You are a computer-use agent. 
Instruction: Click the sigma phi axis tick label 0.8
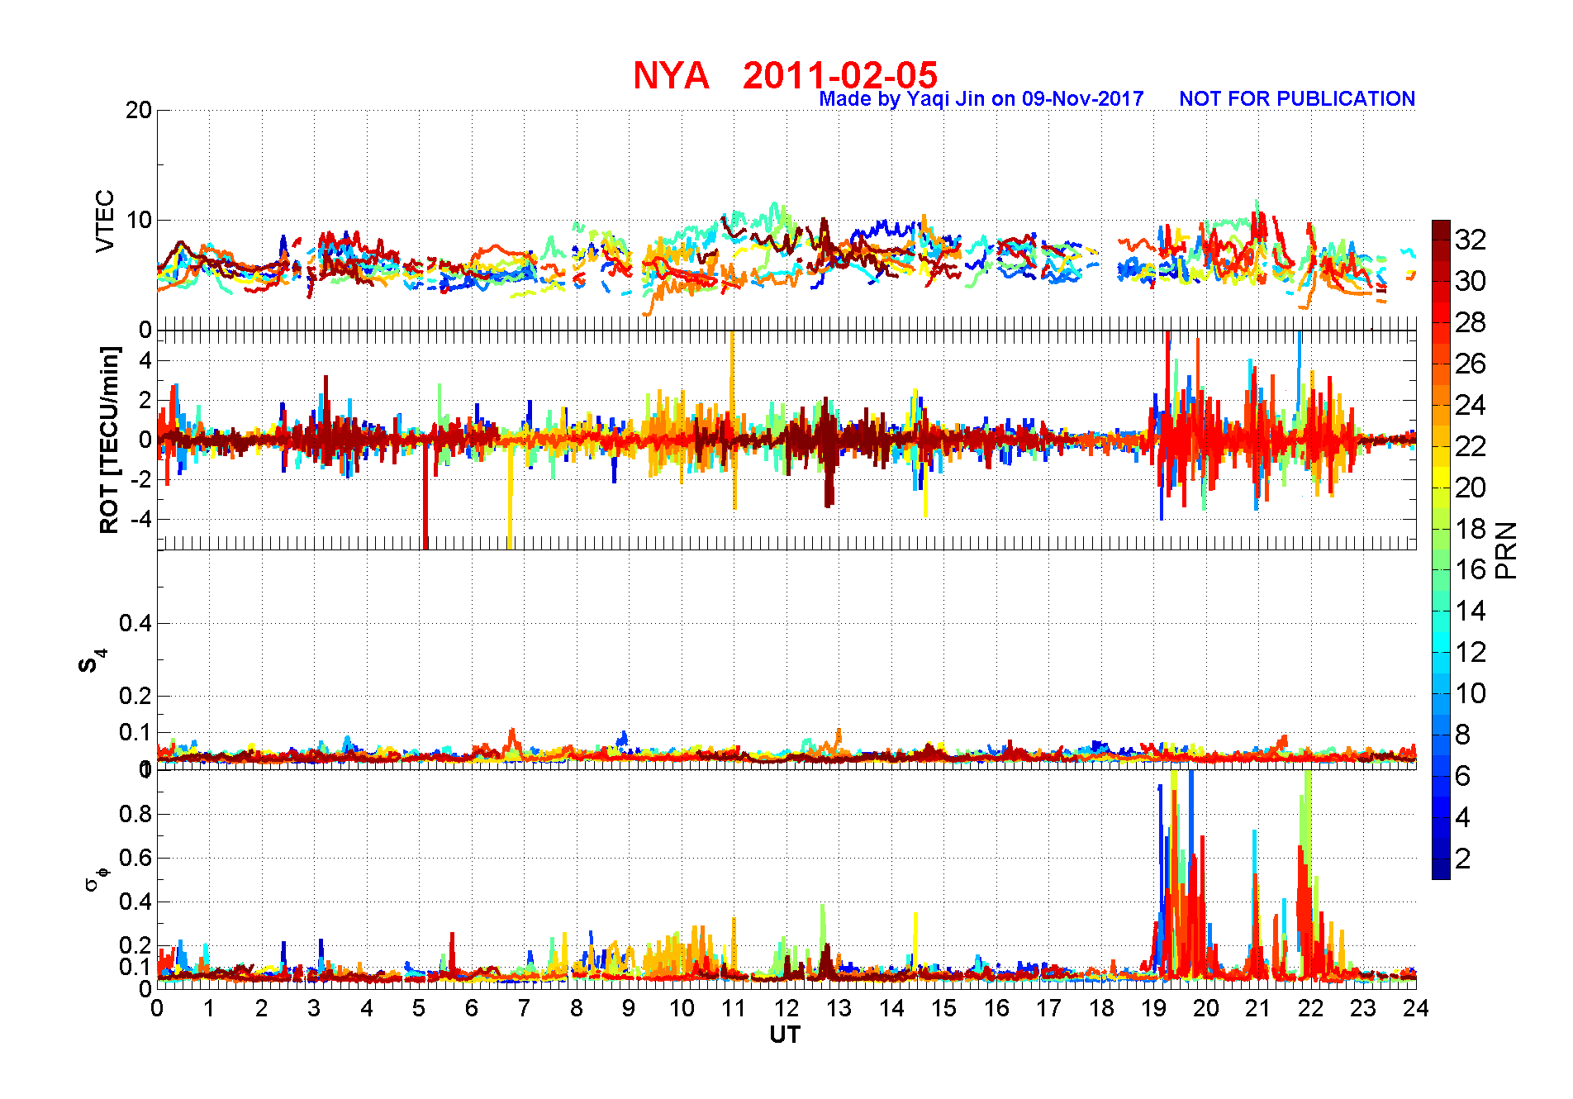135,814
